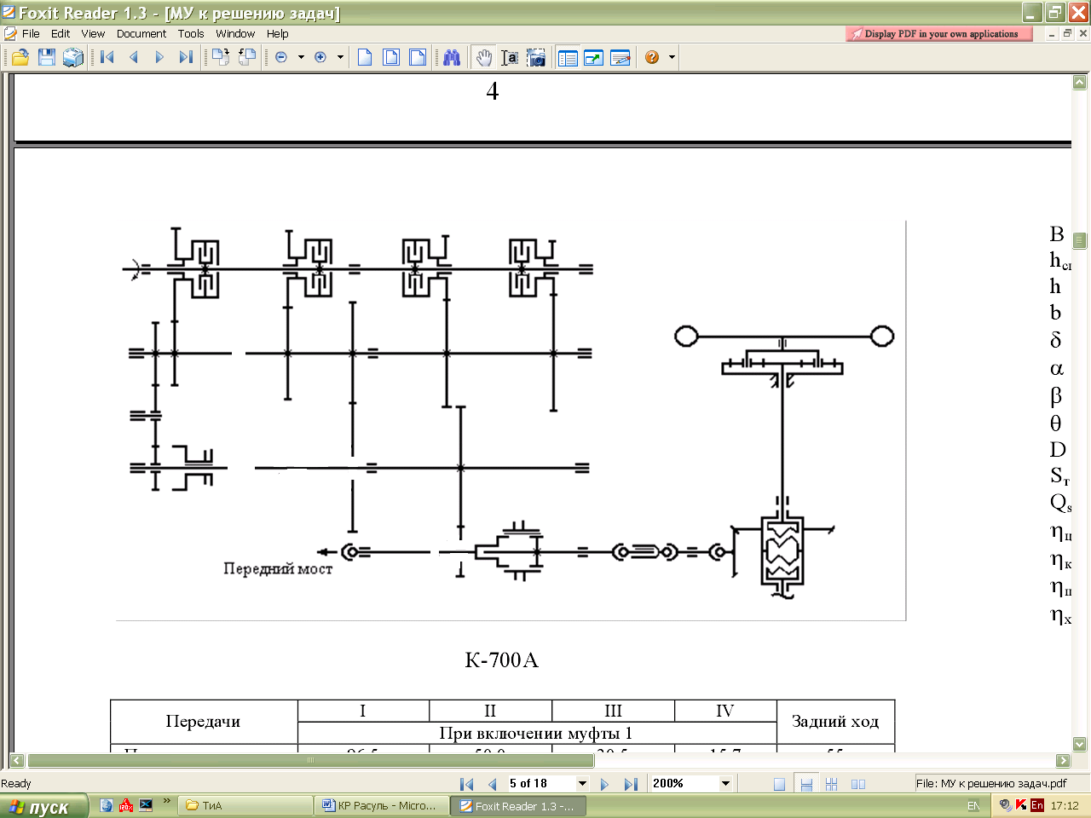Viewport: 1091px width, 818px height.
Task: Status bar next page button
Action: point(604,784)
